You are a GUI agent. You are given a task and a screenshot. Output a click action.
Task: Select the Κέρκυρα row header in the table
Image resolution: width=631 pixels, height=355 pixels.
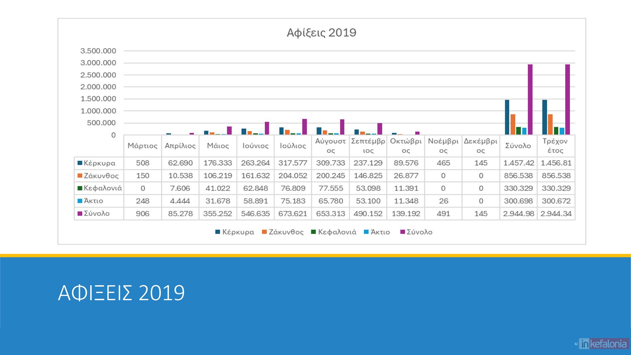tap(99, 163)
